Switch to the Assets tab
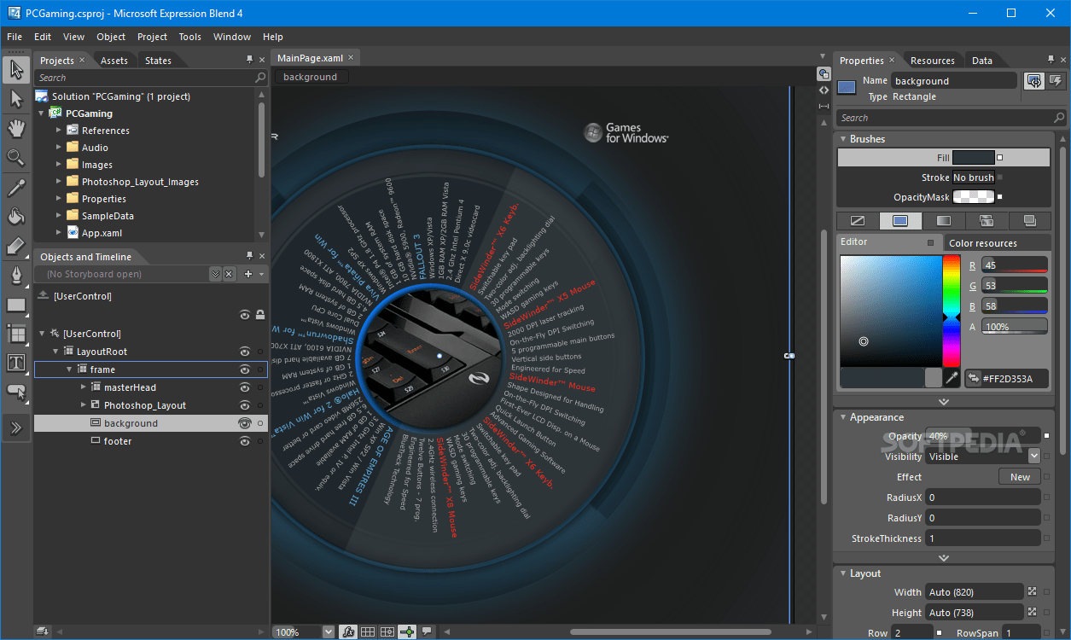The height and width of the screenshot is (640, 1071). pos(114,61)
